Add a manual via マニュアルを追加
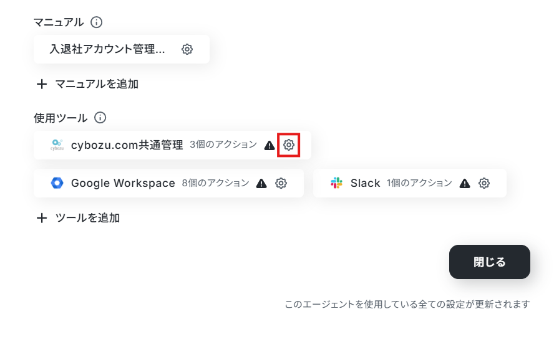This screenshot has height=337, width=559. [x=87, y=84]
